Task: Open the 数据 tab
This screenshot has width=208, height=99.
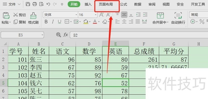Action: point(138,4)
